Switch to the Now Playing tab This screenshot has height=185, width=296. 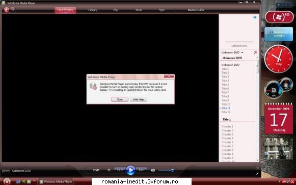[x=65, y=10]
